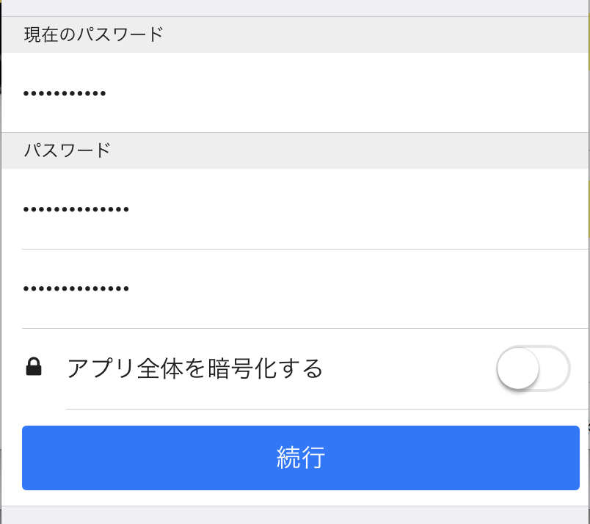This screenshot has width=590, height=524.
Task: Click the blue 続行 button
Action: point(301,458)
